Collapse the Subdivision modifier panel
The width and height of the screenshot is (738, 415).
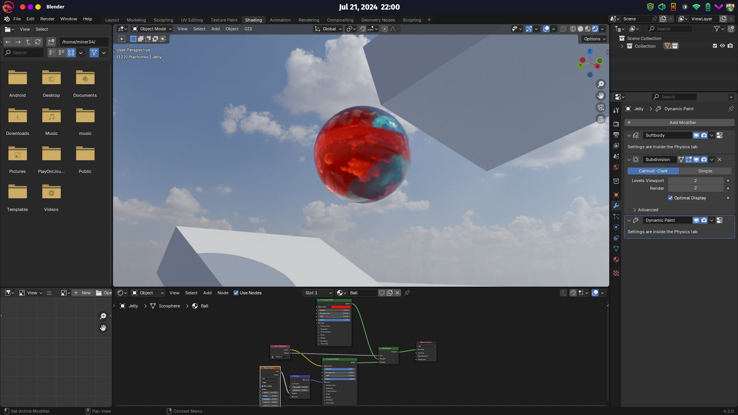629,159
